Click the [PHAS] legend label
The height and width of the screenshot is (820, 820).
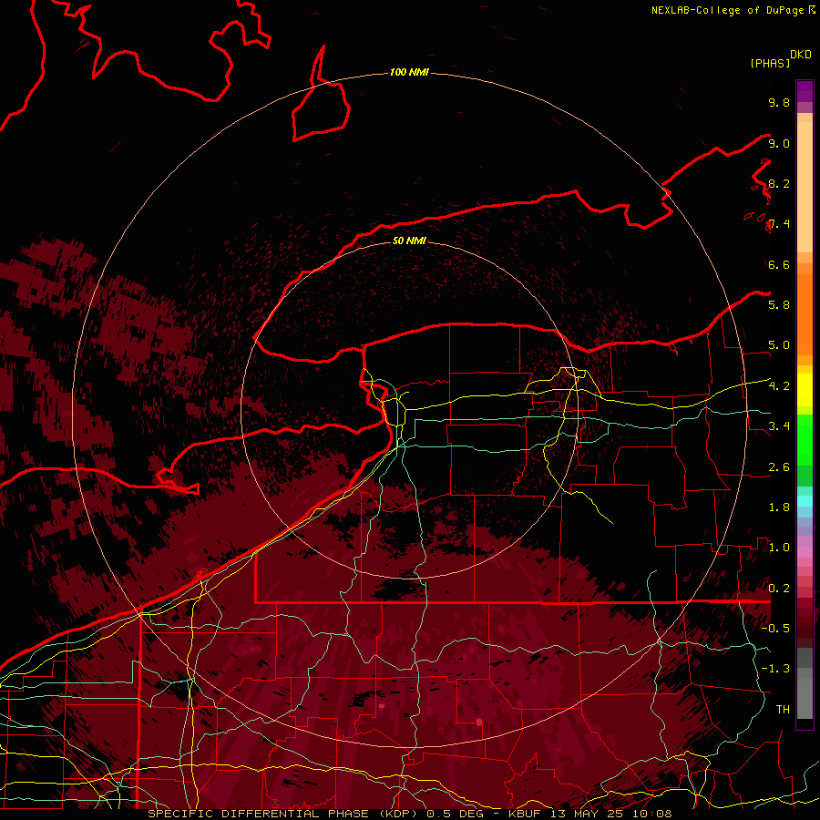[770, 63]
